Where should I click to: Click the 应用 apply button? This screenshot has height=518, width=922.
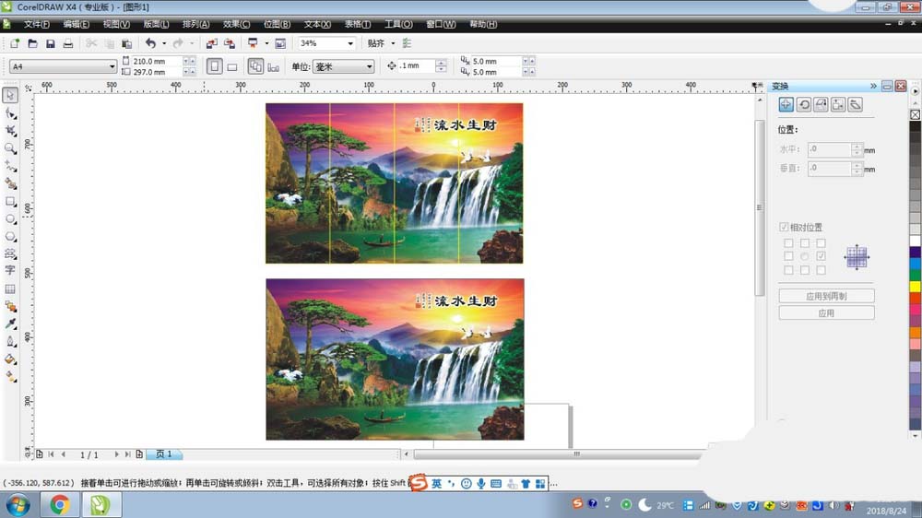tap(826, 313)
